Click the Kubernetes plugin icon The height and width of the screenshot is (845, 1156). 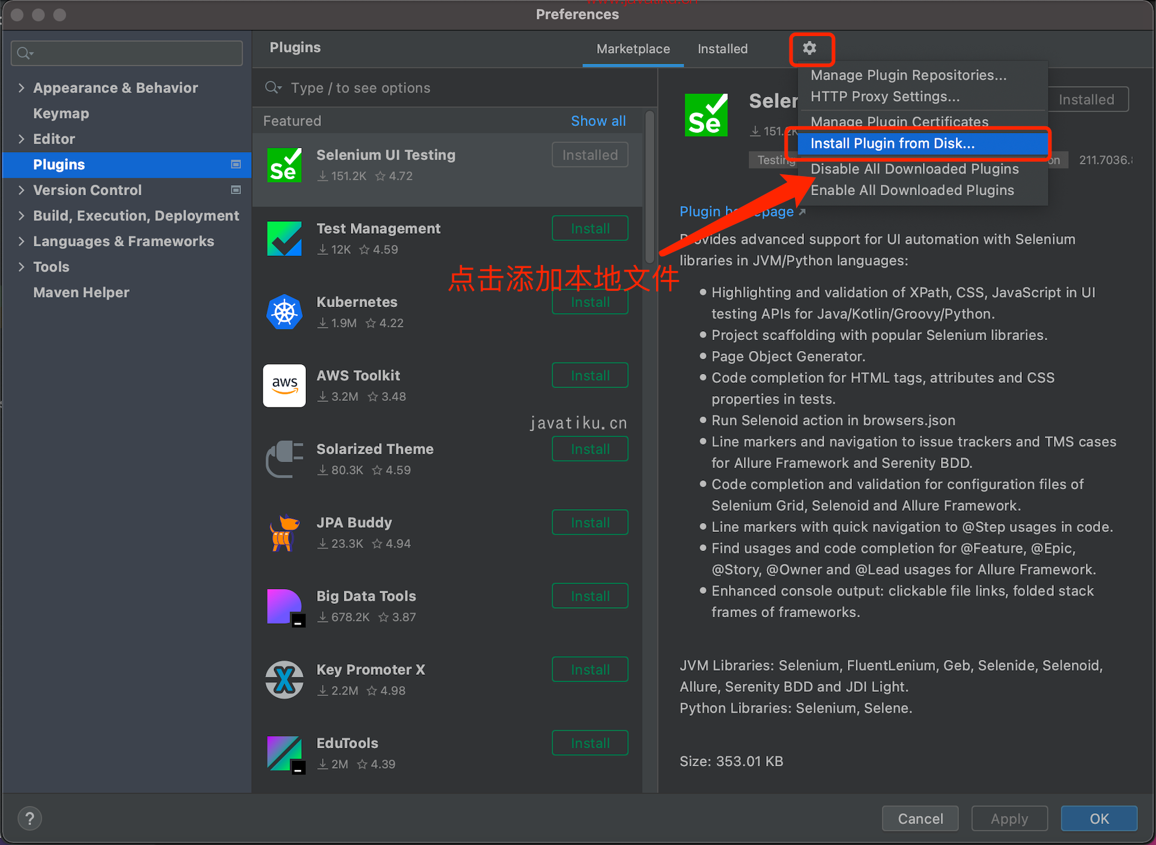284,312
